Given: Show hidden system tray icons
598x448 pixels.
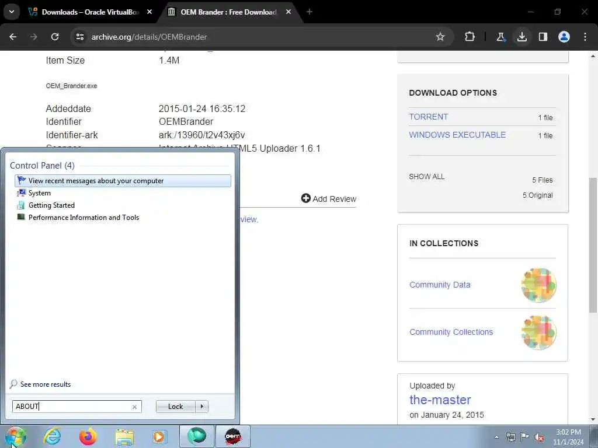Looking at the screenshot, I should tap(496, 437).
